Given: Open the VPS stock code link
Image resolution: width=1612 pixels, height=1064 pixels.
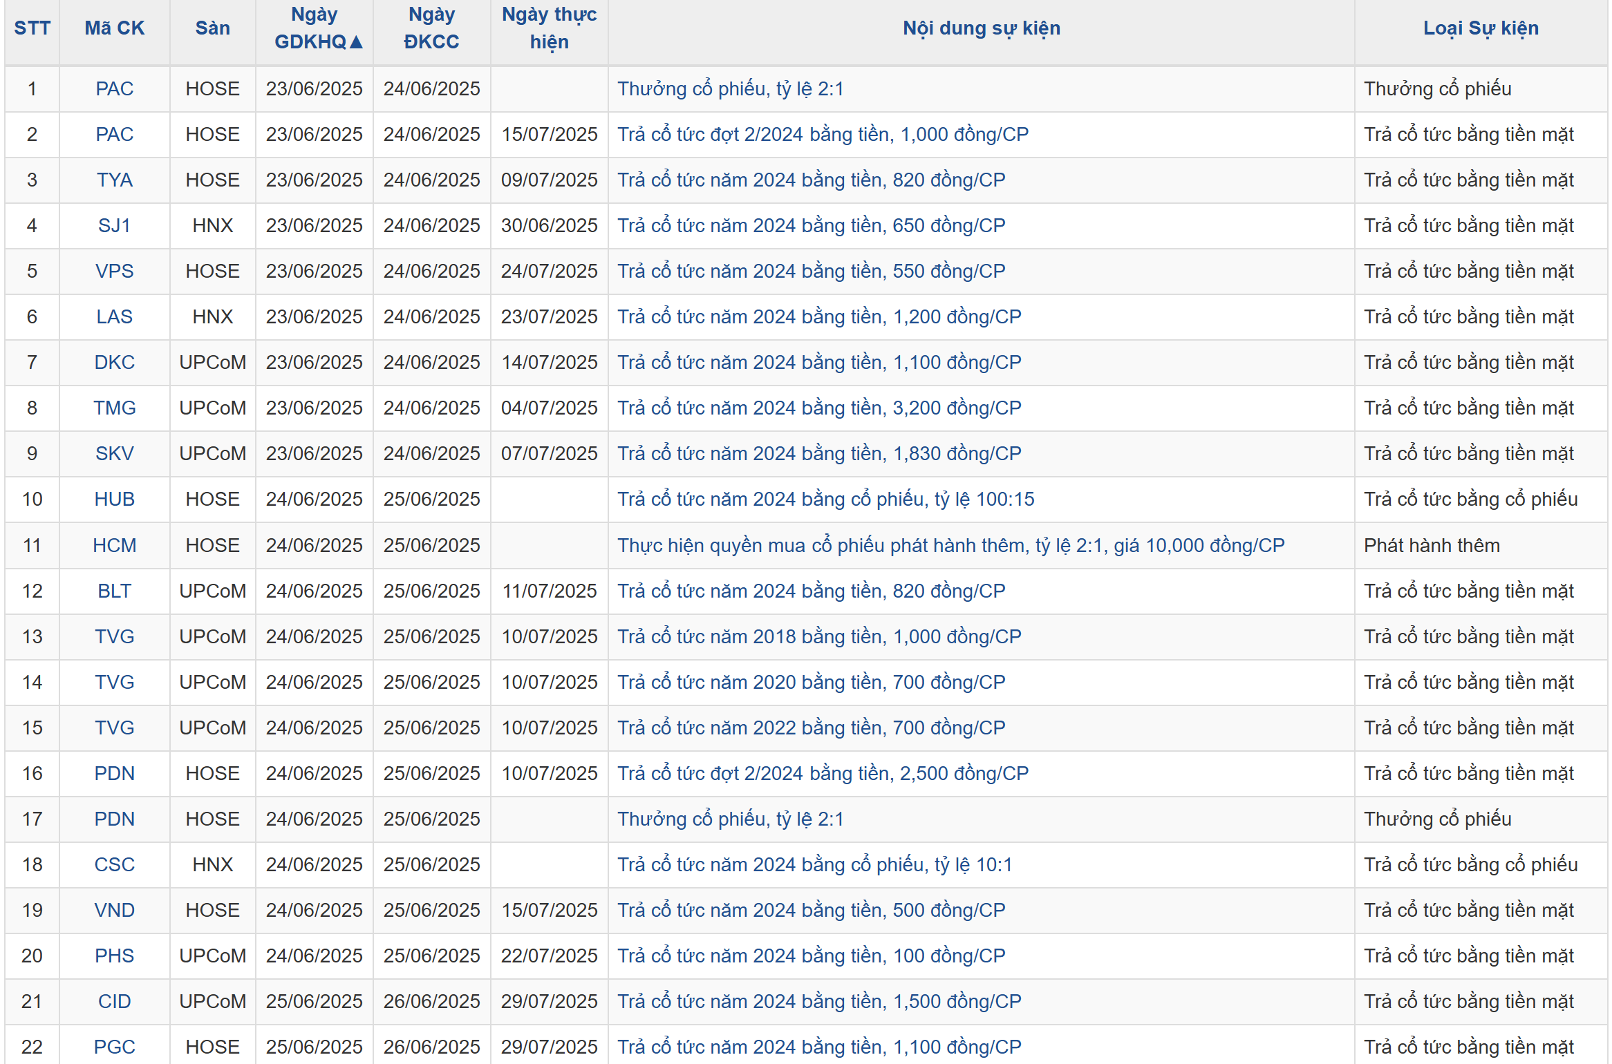Looking at the screenshot, I should 115,272.
